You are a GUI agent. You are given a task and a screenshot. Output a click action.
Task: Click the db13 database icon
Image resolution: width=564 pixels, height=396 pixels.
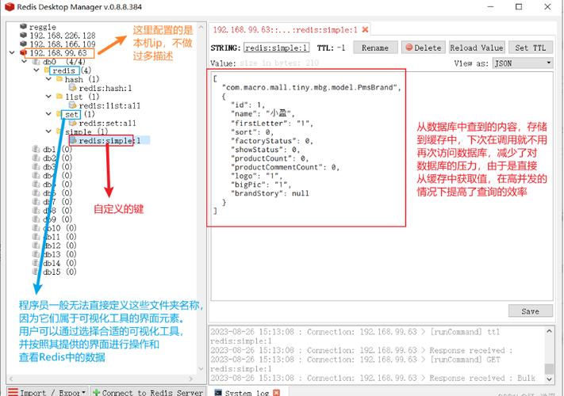pos(36,254)
